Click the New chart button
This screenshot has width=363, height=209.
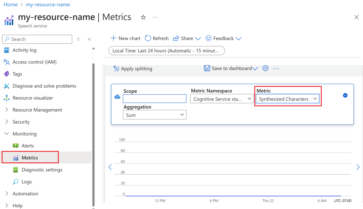tap(125, 38)
